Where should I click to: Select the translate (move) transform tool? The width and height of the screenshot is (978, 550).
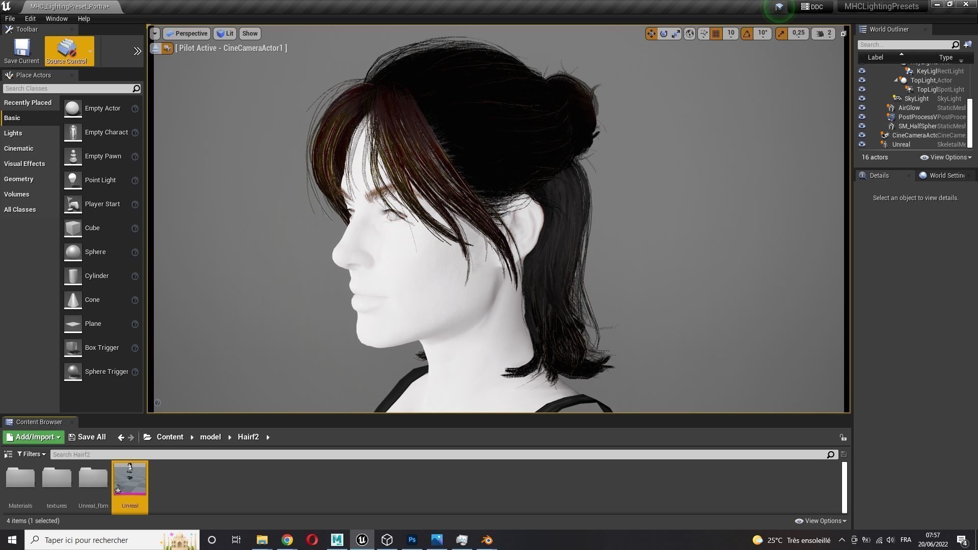pos(651,34)
